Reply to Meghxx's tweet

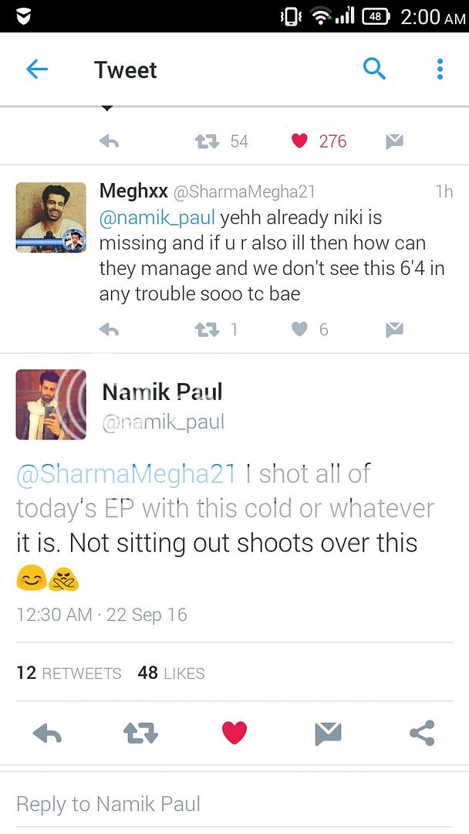pyautogui.click(x=109, y=330)
